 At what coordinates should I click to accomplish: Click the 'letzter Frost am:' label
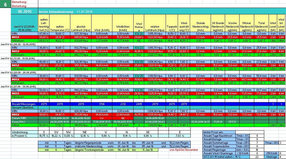click(219, 132)
